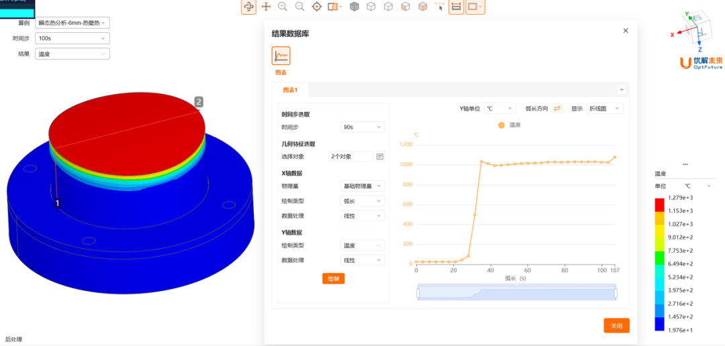The width and height of the screenshot is (725, 346).
Task: Open the 基础物理量 dropdown
Action: tap(362, 186)
